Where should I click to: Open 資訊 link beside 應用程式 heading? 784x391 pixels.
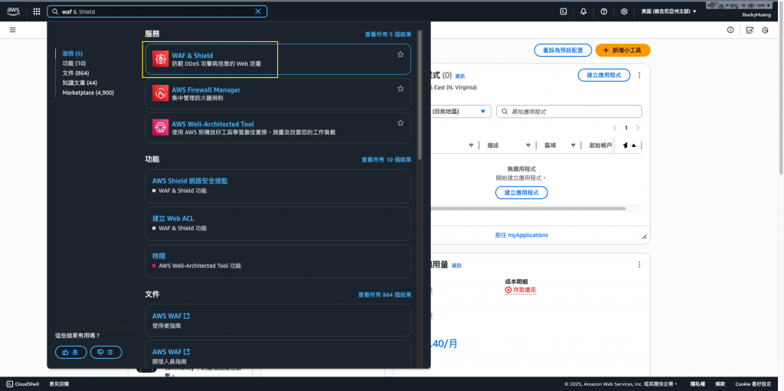pos(459,76)
